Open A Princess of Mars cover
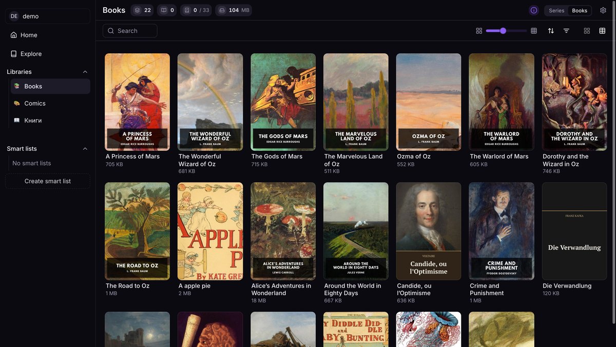 pos(137,102)
